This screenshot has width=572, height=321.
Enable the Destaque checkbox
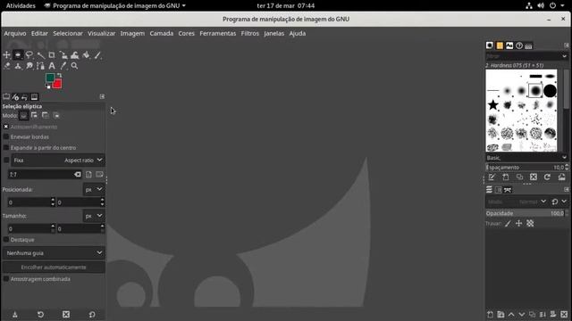pyautogui.click(x=6, y=240)
